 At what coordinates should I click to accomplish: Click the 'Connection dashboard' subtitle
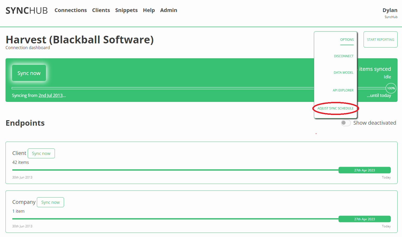tap(28, 48)
